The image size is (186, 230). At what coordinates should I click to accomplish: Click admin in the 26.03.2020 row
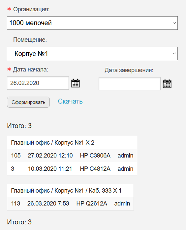[122, 204]
